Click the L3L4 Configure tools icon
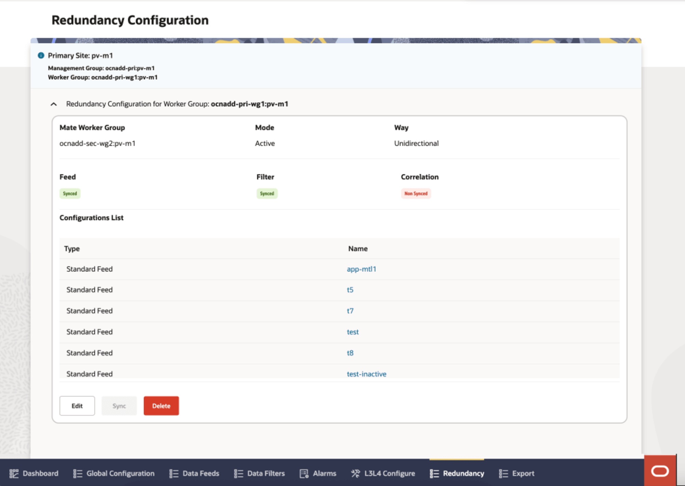This screenshot has width=685, height=486. 355,473
